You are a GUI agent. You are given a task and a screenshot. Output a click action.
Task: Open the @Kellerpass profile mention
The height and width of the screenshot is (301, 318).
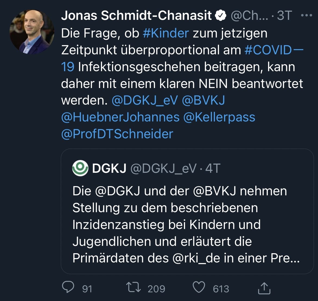pos(219,117)
